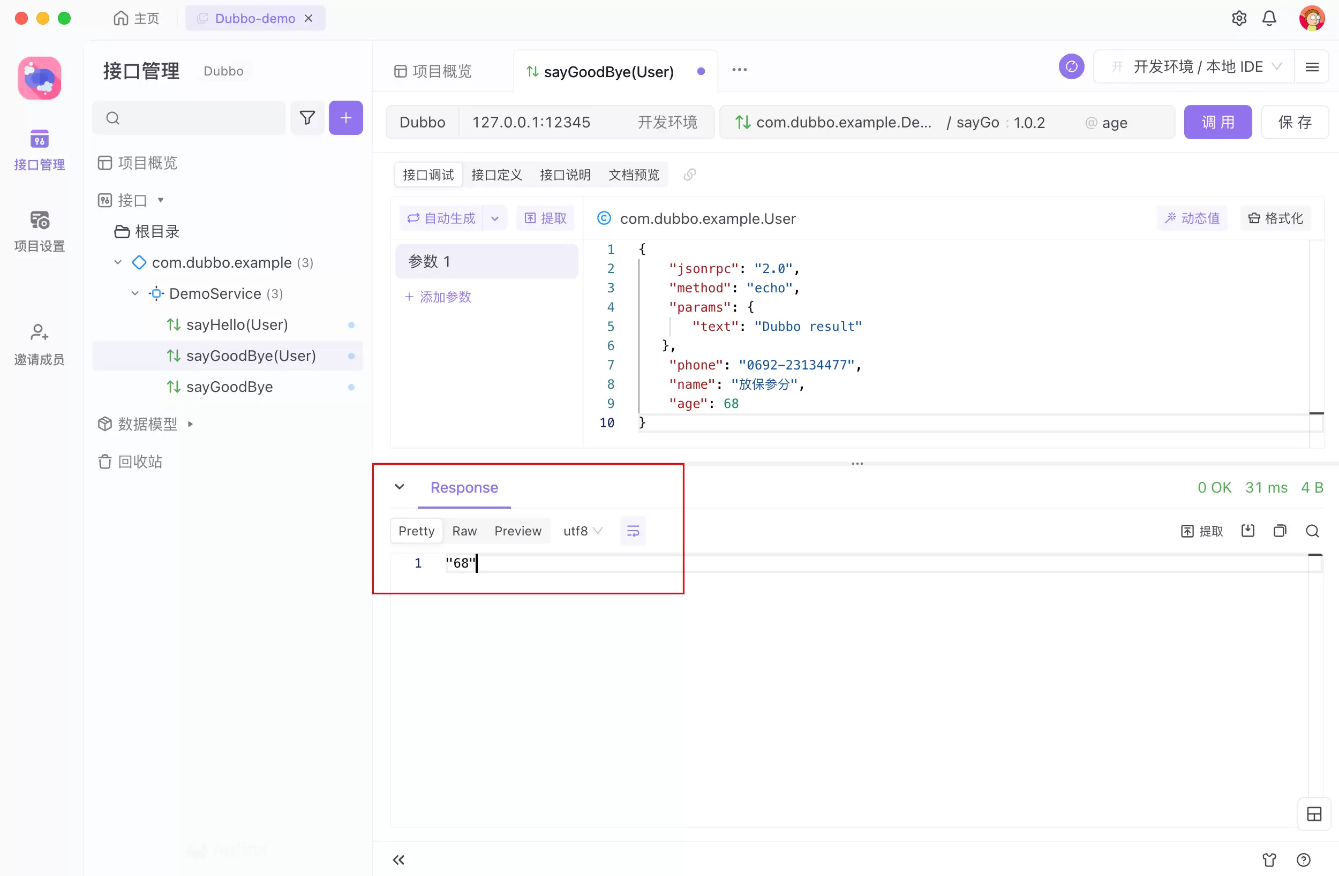
Task: Close the Dubbo-demo tab
Action: click(x=309, y=19)
